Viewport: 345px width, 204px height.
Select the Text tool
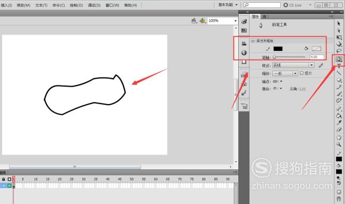coord(339,66)
